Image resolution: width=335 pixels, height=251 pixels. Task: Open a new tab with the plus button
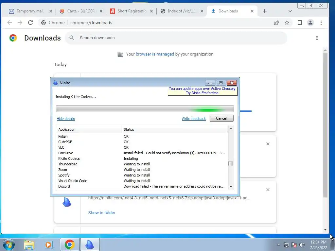[265, 11]
